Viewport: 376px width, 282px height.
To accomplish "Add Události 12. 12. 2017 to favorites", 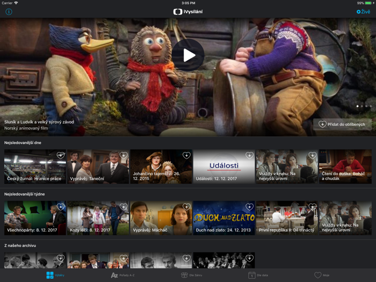I will pyautogui.click(x=249, y=155).
